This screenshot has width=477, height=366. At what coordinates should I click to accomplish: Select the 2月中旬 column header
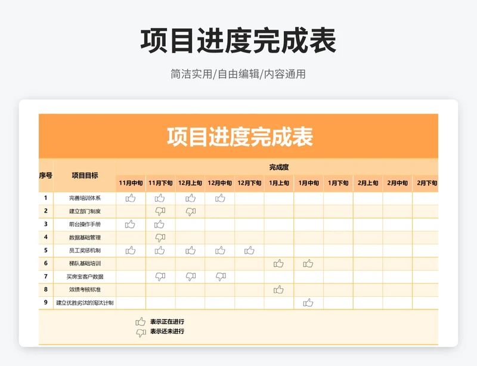click(398, 183)
